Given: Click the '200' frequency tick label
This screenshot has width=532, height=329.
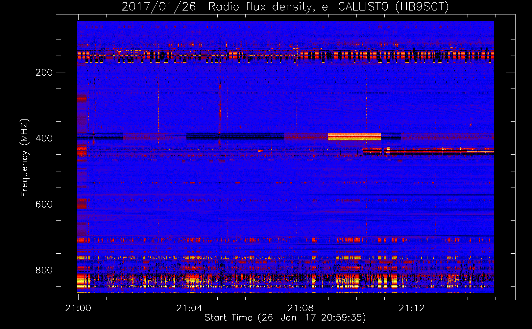Looking at the screenshot, I should (x=44, y=72).
